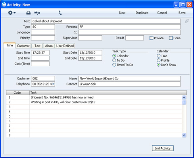Click the telephone call icon
This screenshot has width=194, height=158.
click(x=60, y=13)
